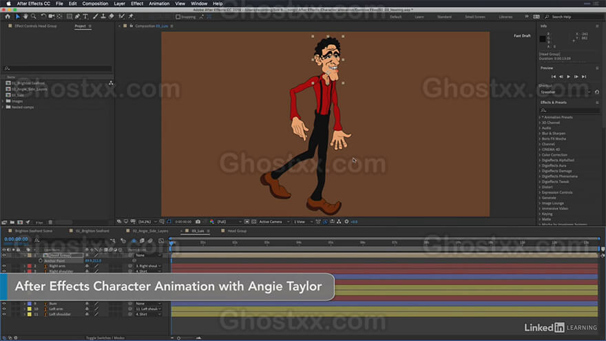Select the Pen tool
The width and height of the screenshot is (606, 341).
(77, 17)
